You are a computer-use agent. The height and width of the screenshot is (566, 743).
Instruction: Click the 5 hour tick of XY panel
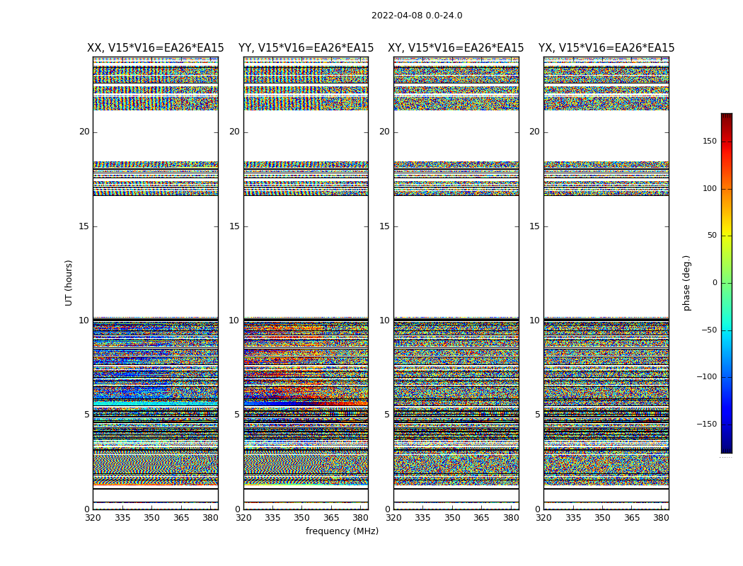pos(386,415)
